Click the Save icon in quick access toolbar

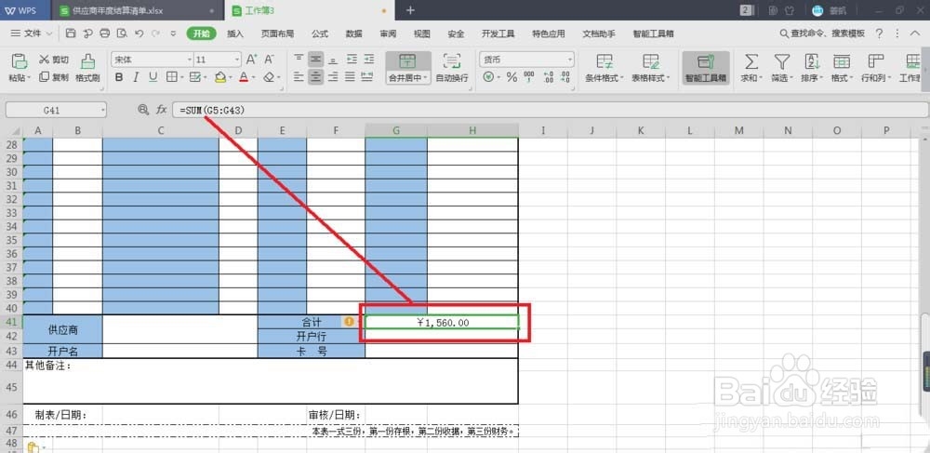click(x=72, y=33)
